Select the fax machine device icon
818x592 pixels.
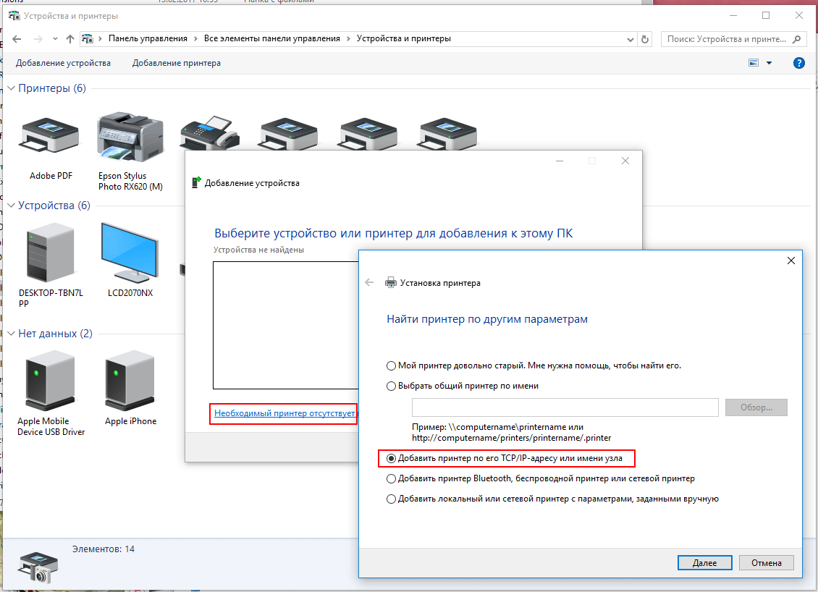[210, 134]
